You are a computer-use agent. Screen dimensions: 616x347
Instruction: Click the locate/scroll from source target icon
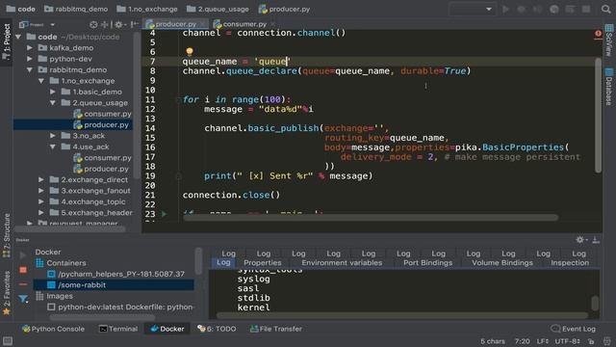coord(93,24)
